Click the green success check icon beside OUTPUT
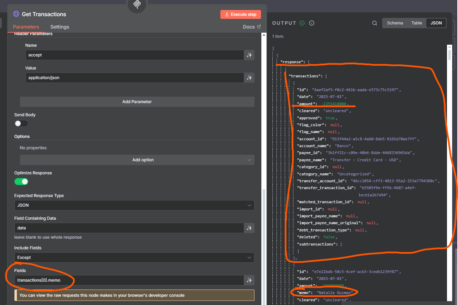This screenshot has height=305, width=458. point(302,23)
